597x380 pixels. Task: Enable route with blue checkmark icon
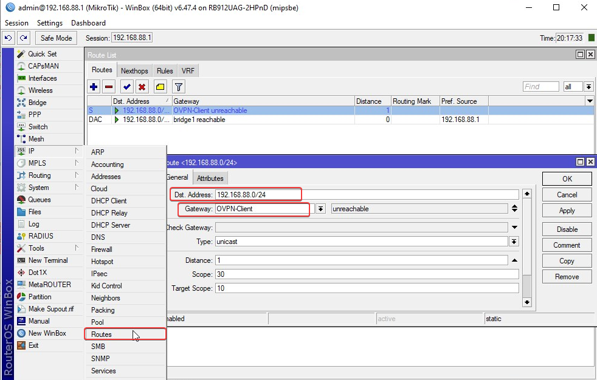(127, 87)
